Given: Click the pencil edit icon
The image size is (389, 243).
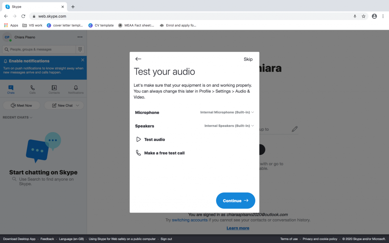Looking at the screenshot, I should [294, 129].
